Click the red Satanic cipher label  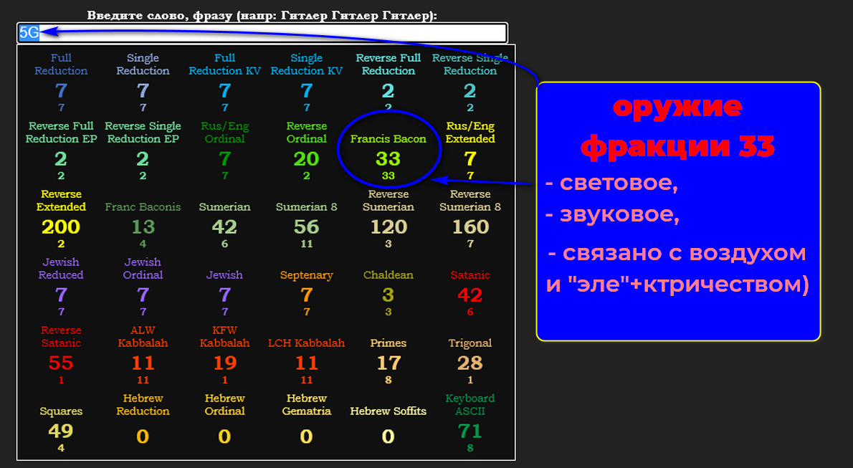pyautogui.click(x=470, y=274)
